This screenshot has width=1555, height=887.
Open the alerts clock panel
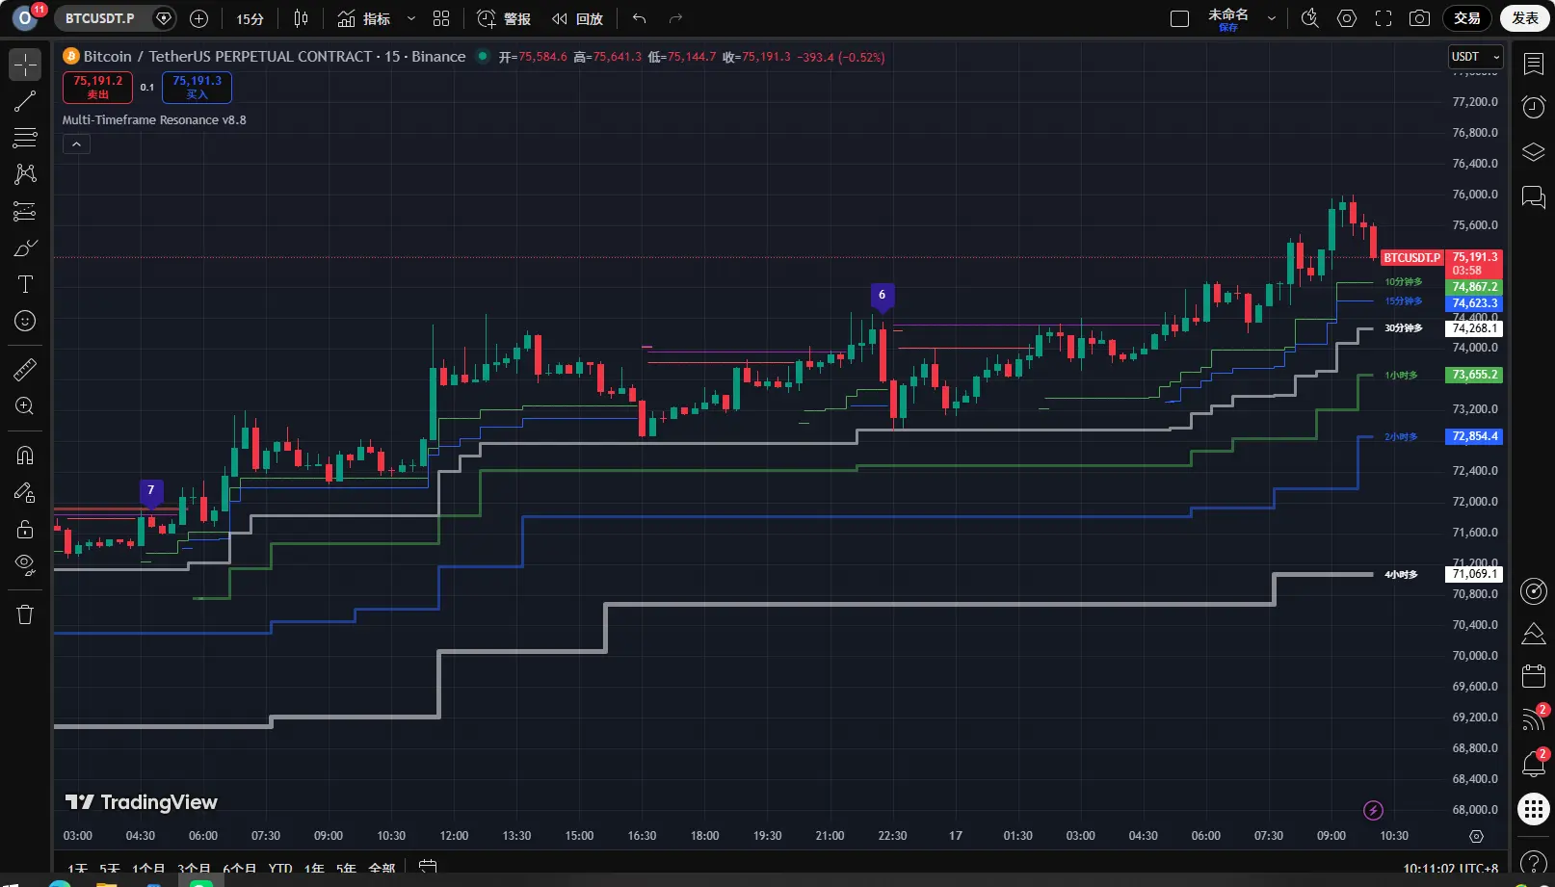coord(1533,107)
